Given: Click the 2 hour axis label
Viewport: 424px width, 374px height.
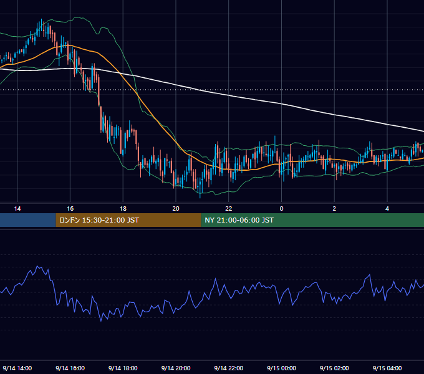Looking at the screenshot, I should coord(334,209).
